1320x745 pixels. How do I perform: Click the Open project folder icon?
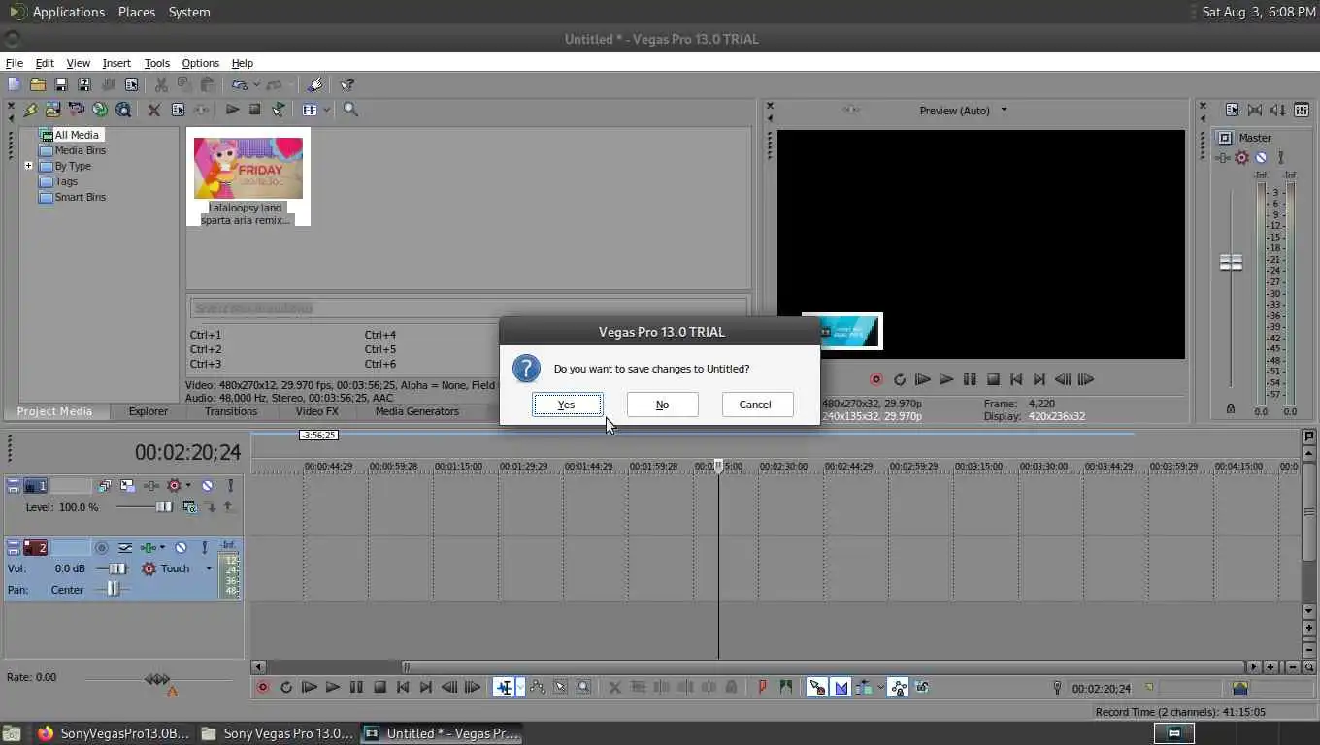click(x=38, y=84)
